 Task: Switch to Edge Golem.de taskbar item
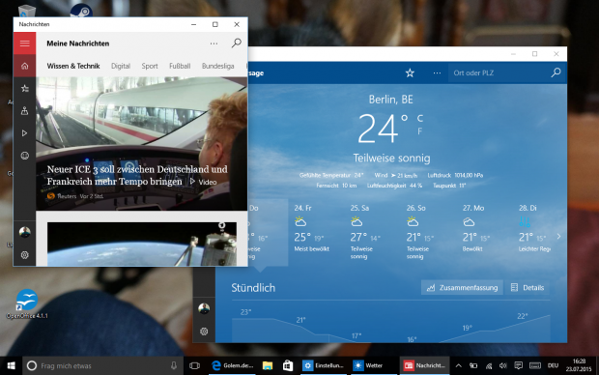(232, 366)
